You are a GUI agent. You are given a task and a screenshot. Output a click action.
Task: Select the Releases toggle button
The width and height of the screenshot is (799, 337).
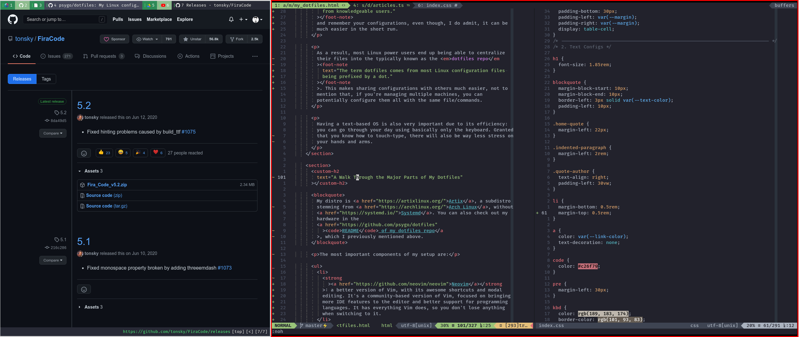tap(22, 79)
